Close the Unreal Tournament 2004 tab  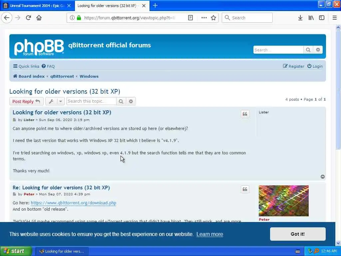point(69,6)
